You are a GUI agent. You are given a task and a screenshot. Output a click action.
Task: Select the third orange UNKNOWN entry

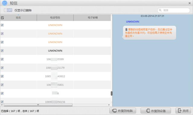[55, 42]
